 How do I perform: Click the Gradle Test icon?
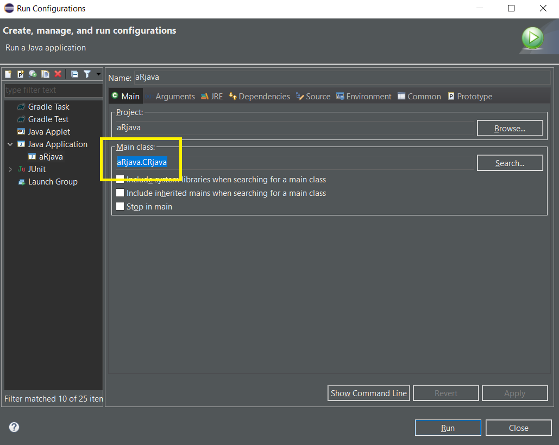21,119
